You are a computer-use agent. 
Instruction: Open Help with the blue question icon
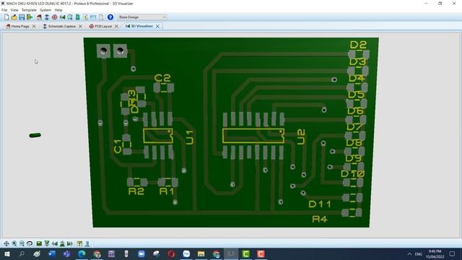coord(110,17)
